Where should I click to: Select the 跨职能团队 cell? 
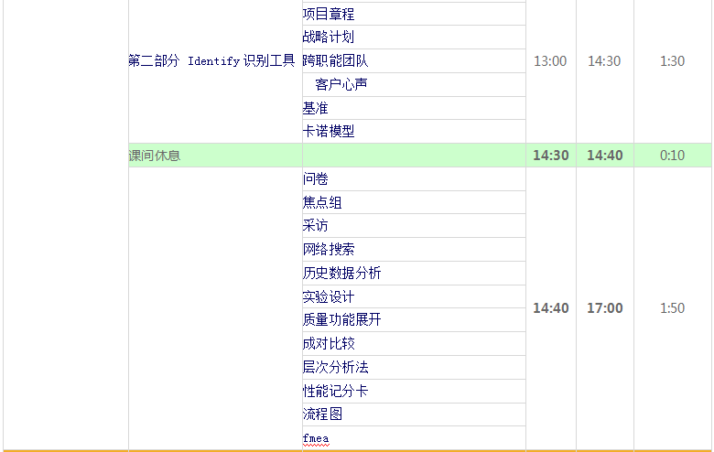pyautogui.click(x=414, y=61)
